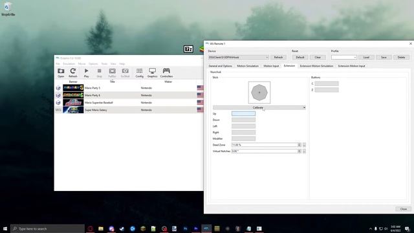Click the Open toolbar icon in Dolphin
Image resolution: width=414 pixels, height=233 pixels.
coord(61,72)
